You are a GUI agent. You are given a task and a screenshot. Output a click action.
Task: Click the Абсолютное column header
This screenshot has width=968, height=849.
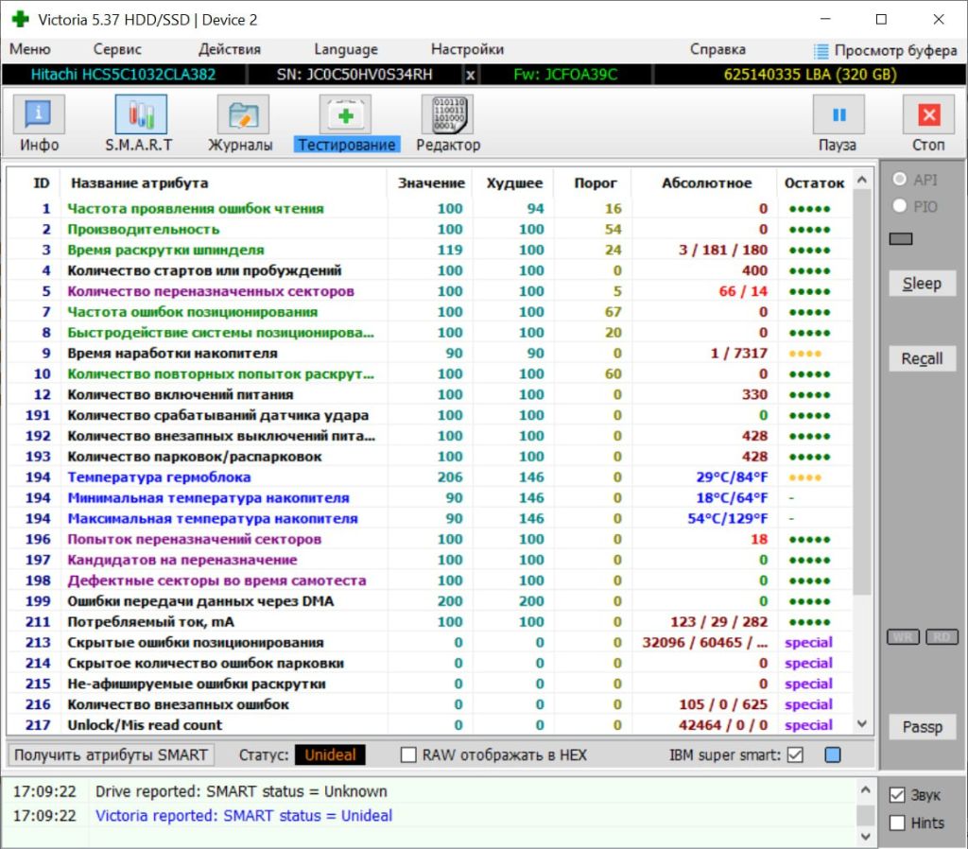click(706, 182)
